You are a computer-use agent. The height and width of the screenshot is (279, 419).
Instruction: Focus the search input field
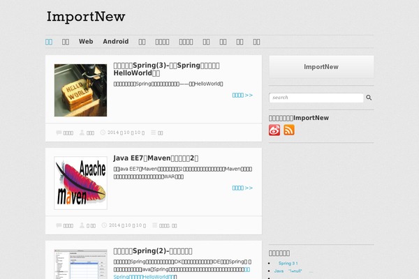pos(316,98)
